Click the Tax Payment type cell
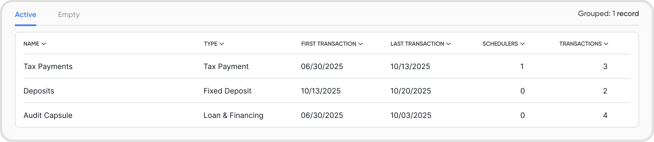654x142 pixels. [226, 67]
